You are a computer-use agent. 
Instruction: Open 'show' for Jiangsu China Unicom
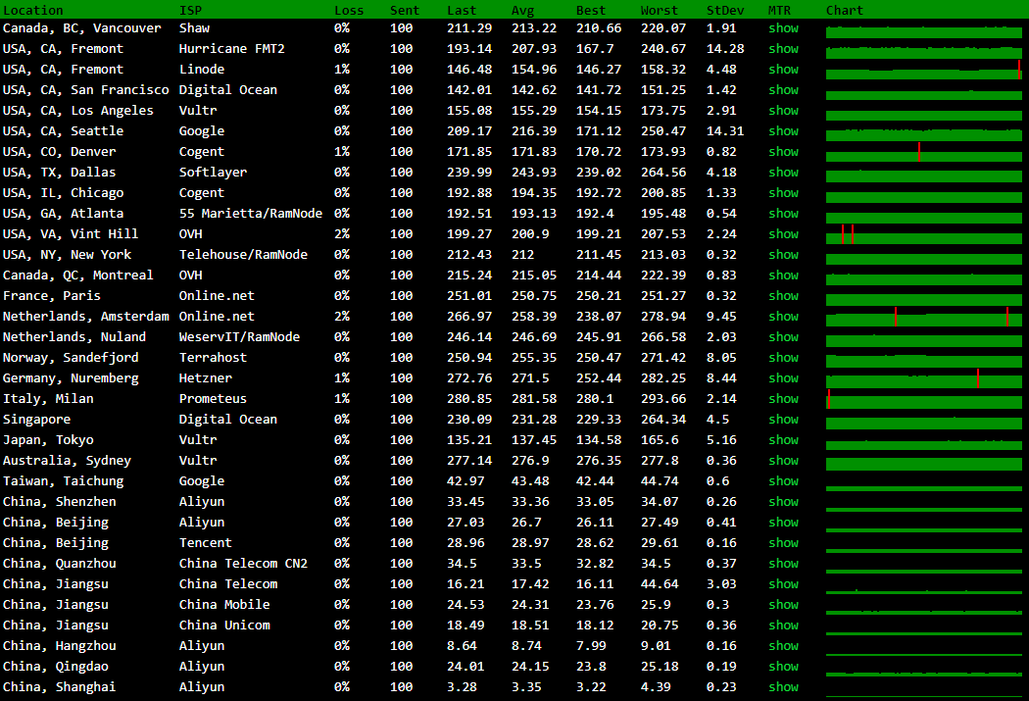pyautogui.click(x=784, y=626)
